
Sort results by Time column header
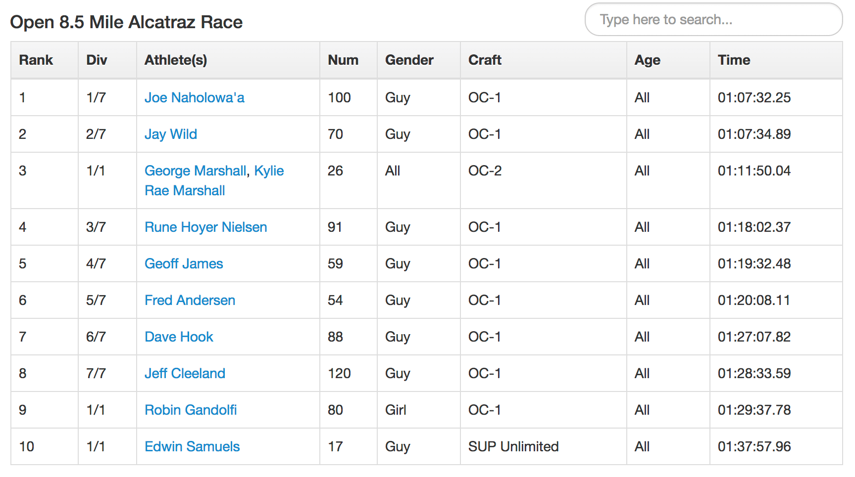coord(734,60)
